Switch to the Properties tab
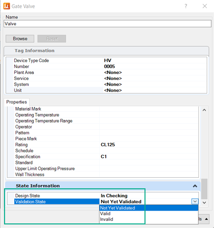The width and height of the screenshot is (214, 228). pos(16,102)
